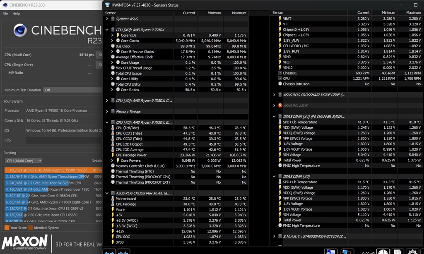Click the lightning icon beside Vcore
Viewport: 424px width, 254px height.
[113, 209]
